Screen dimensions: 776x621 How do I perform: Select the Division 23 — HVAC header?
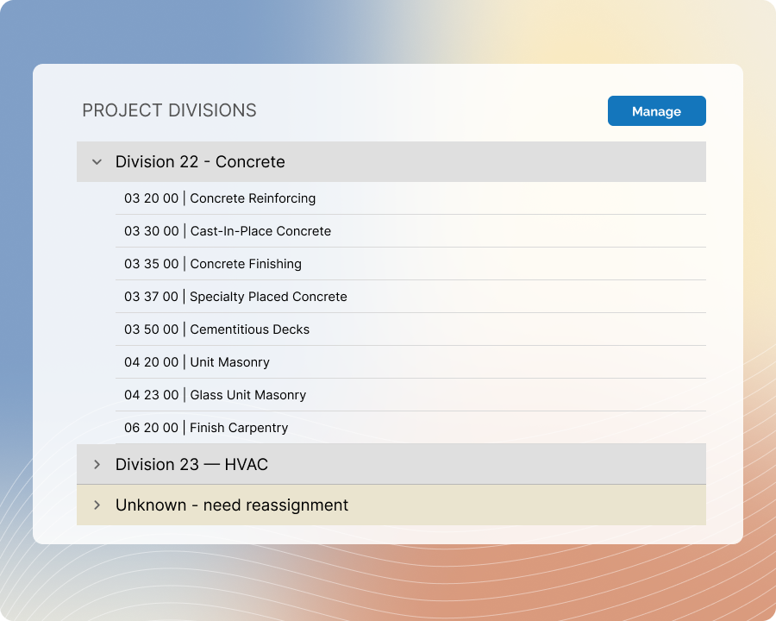click(x=391, y=465)
